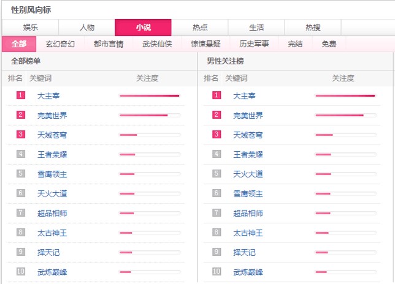Screen dimensions: 395x284
Task: Filter by 玄幻奇幻 category
Action: click(60, 44)
